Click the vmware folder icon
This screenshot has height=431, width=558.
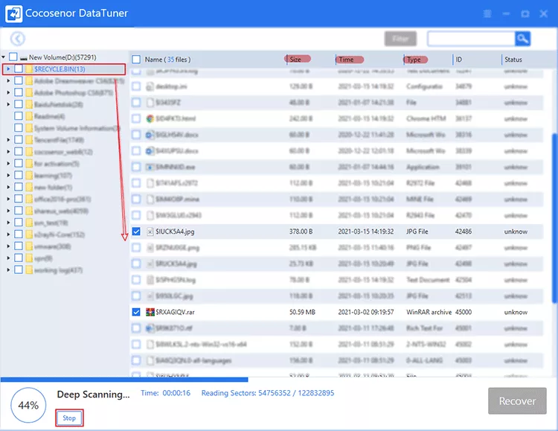pyautogui.click(x=29, y=246)
